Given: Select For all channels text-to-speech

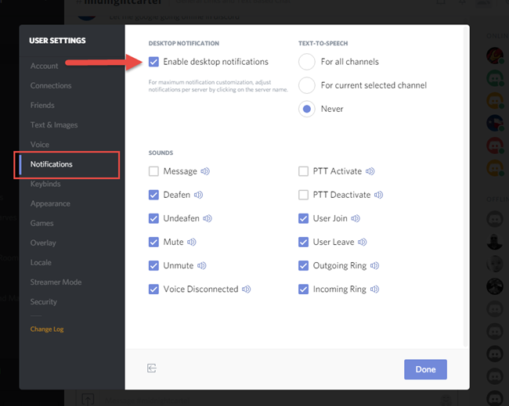Looking at the screenshot, I should coord(307,62).
